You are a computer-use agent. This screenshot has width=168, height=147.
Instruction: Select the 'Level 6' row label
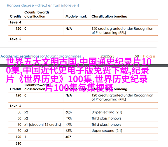(16, 106)
